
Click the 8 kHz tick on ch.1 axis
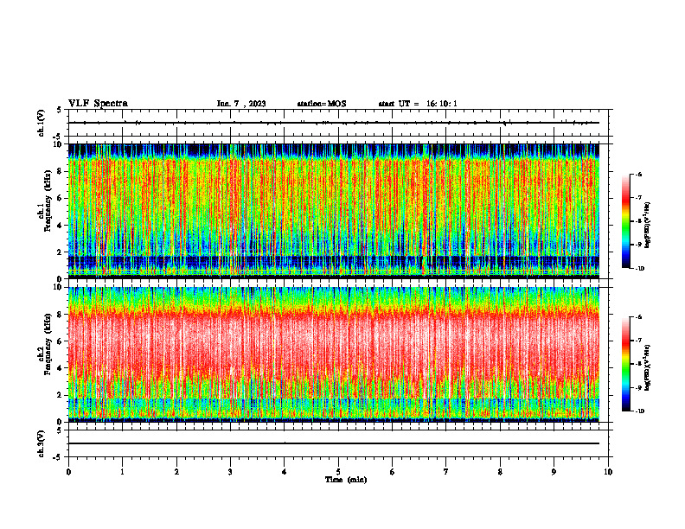click(x=61, y=171)
